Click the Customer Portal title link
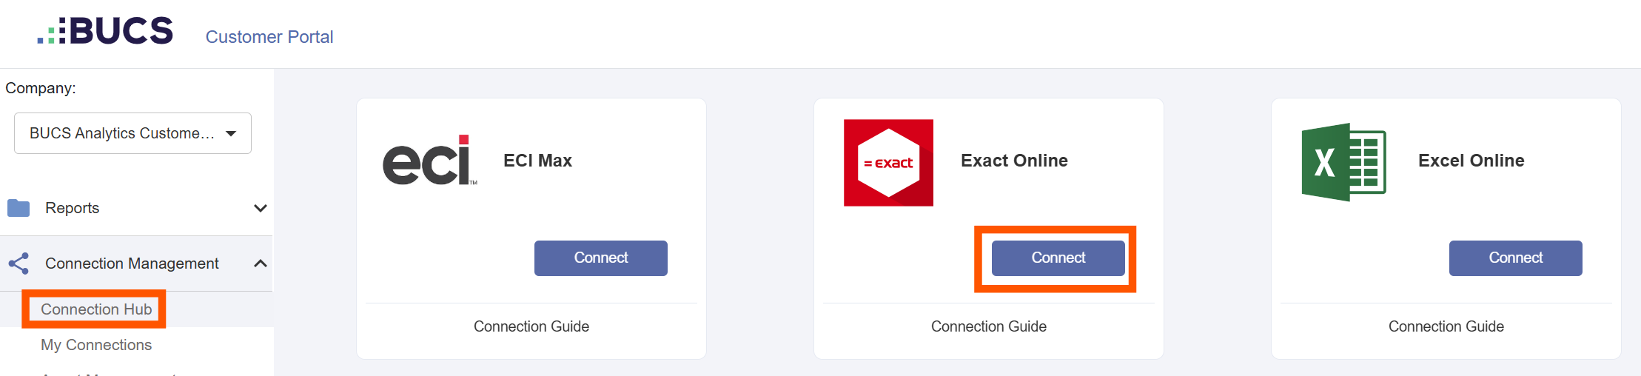Viewport: 1641px width, 376px height. click(269, 37)
